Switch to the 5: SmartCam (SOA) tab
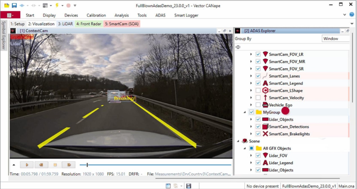This screenshot has width=357, height=189. coord(122,24)
